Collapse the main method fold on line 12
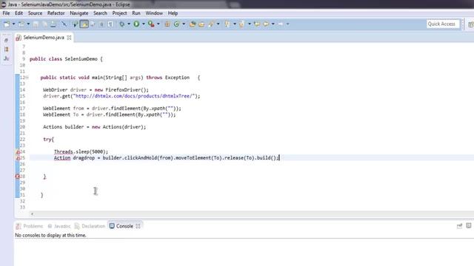The height and width of the screenshot is (266, 474). pyautogui.click(x=27, y=78)
